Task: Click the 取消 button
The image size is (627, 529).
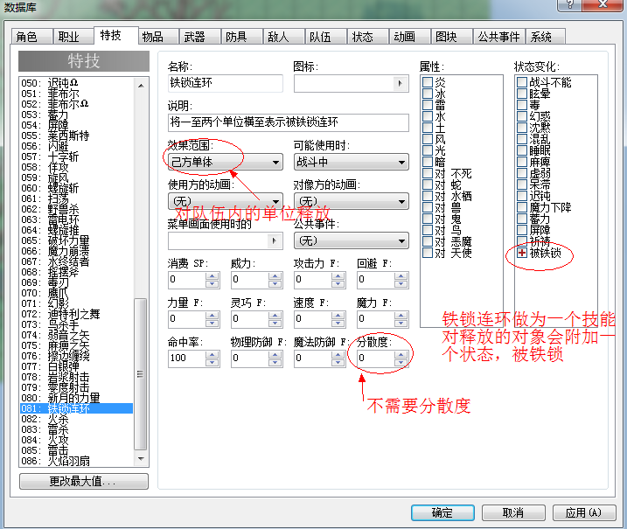Action: coord(513,512)
